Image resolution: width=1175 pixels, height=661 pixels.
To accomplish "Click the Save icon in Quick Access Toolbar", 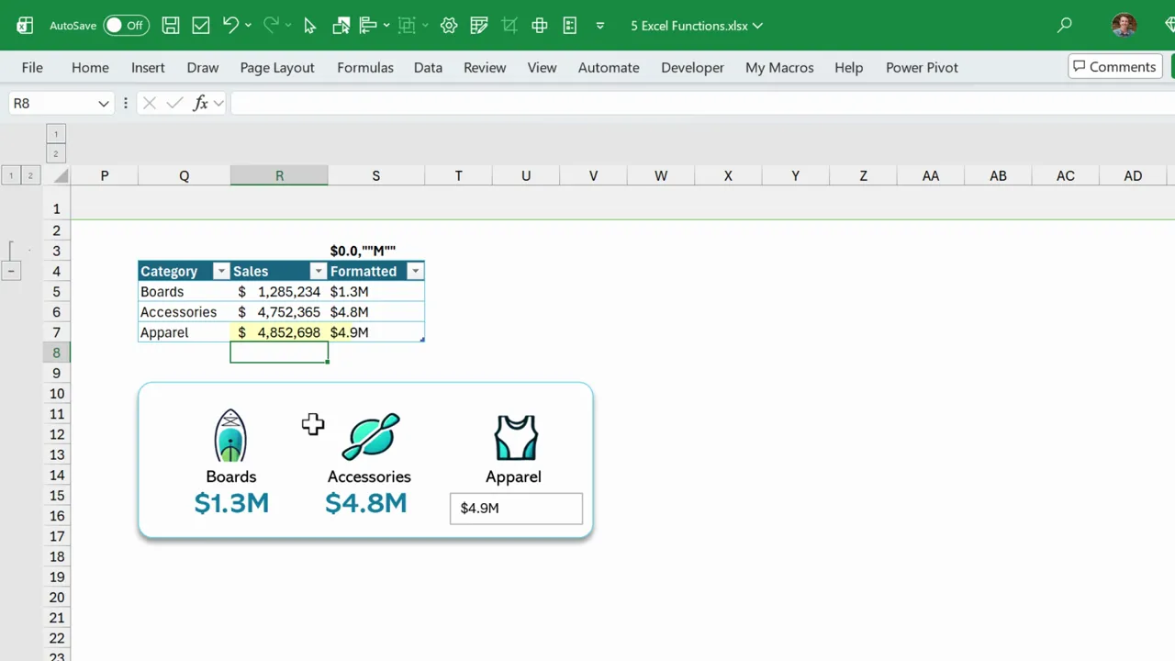I will point(170,25).
